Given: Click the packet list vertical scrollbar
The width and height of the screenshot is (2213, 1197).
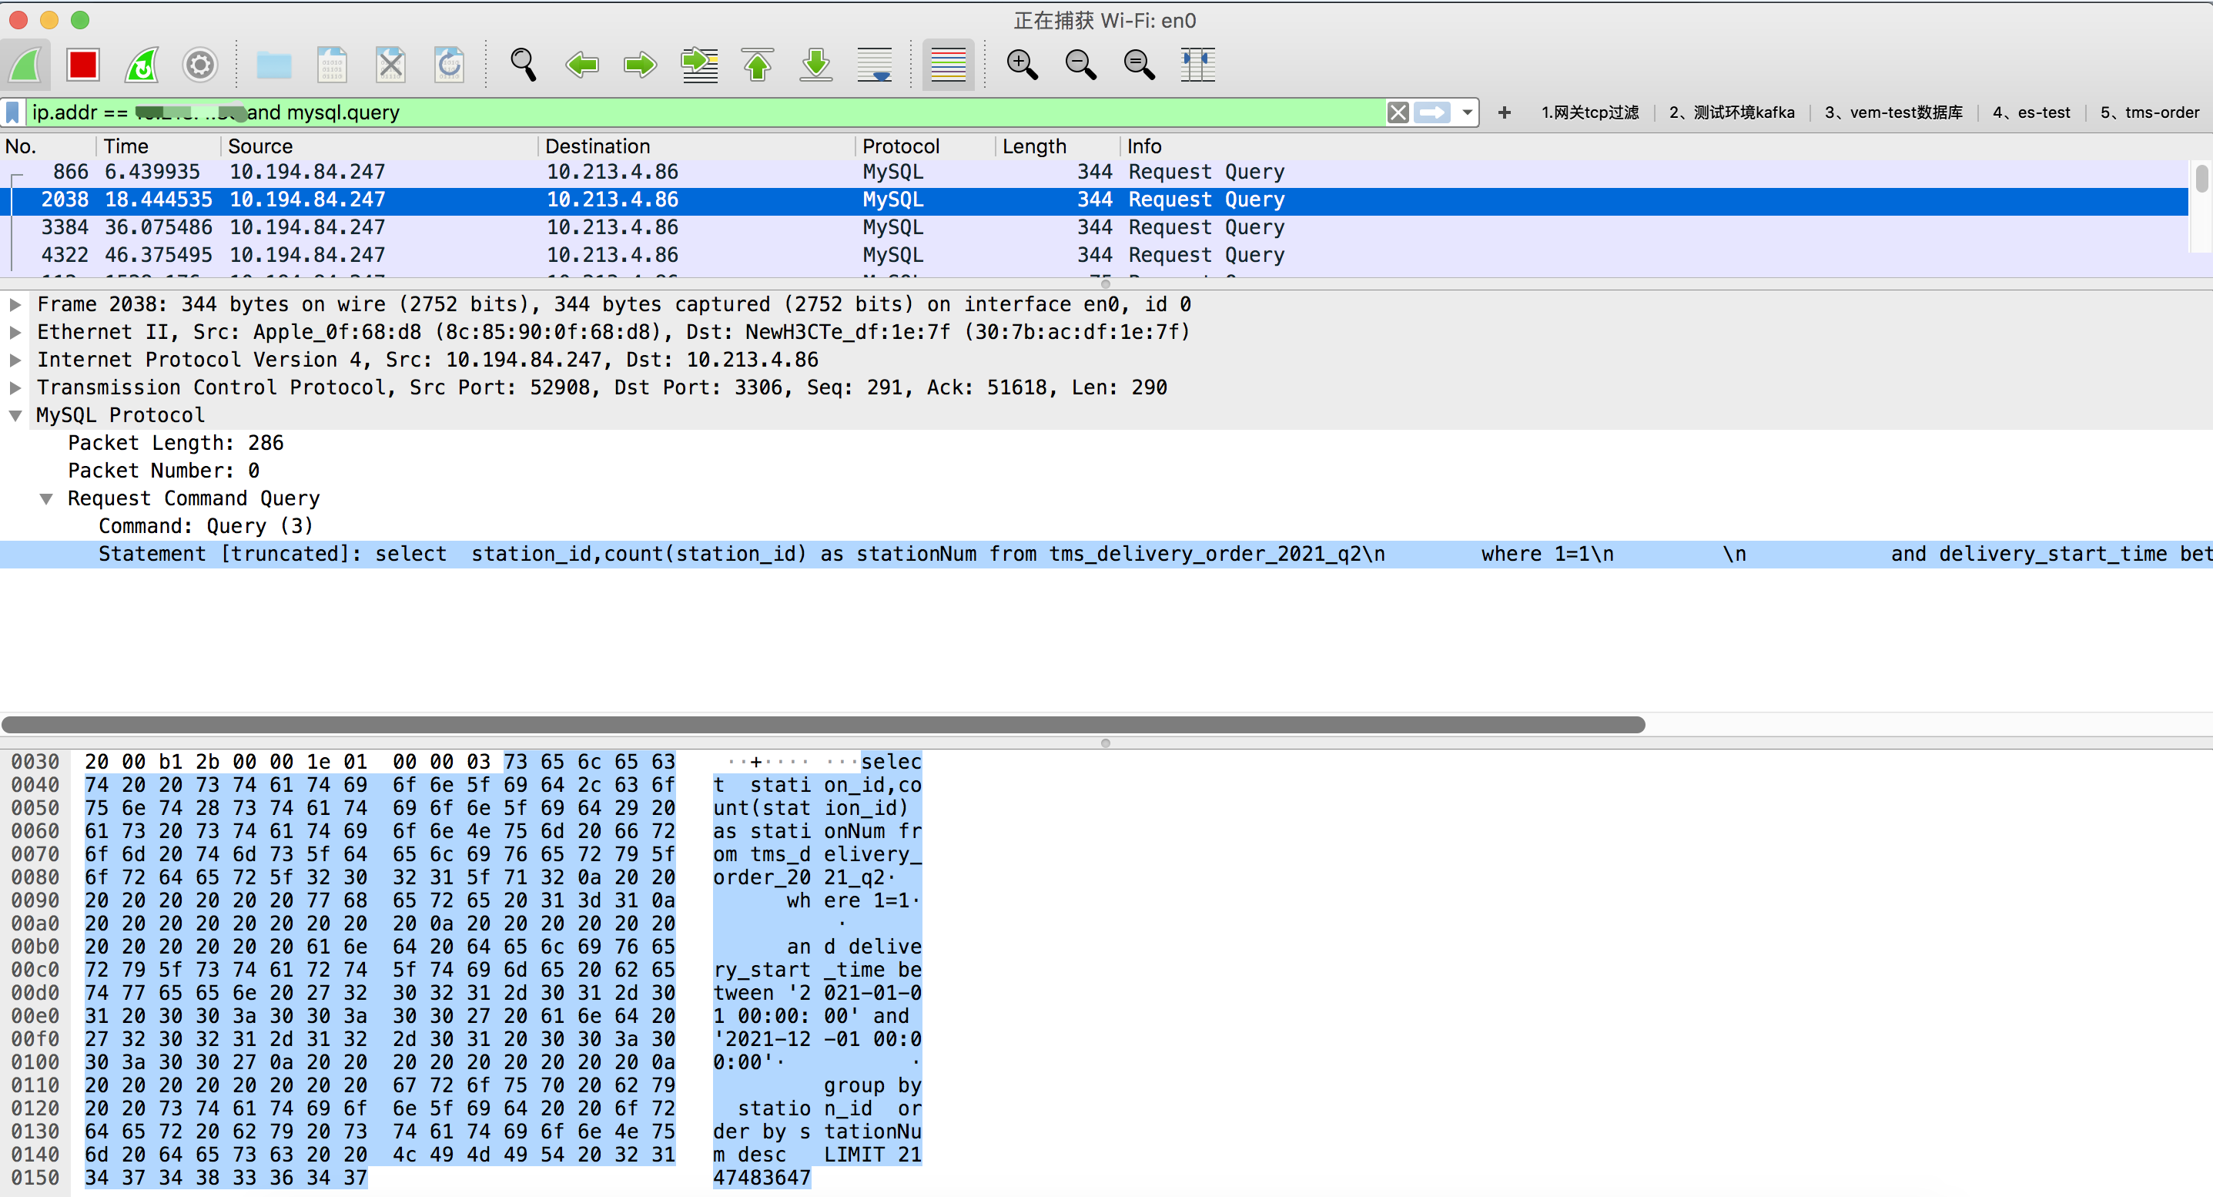Looking at the screenshot, I should tap(2201, 179).
